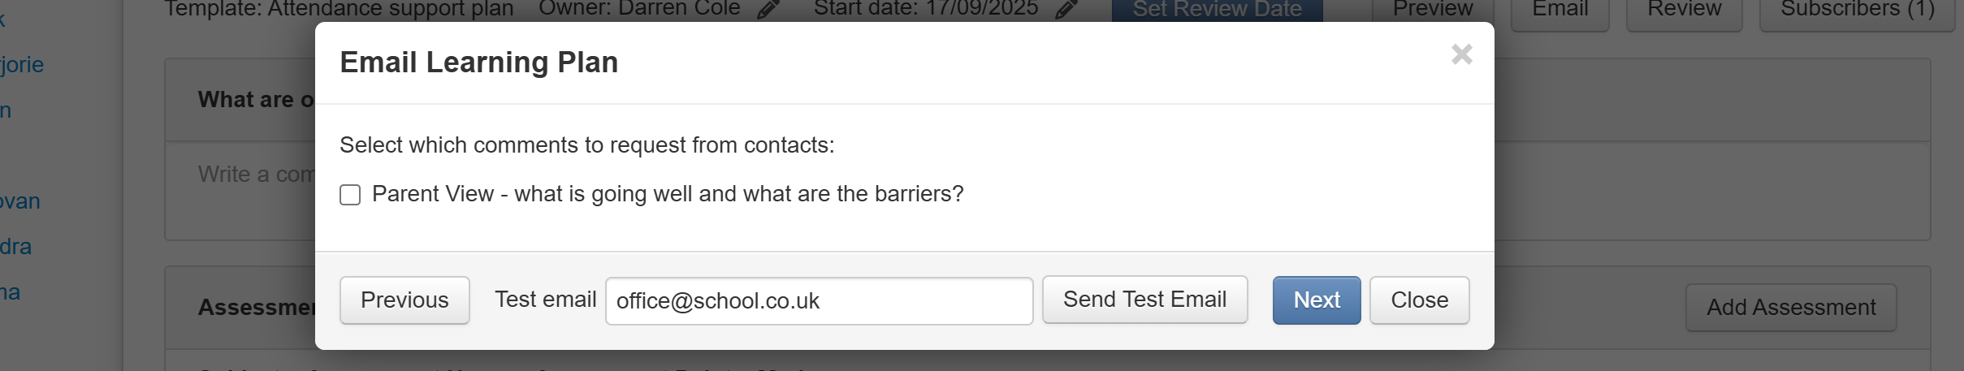Open the Subscribers (1) list
This screenshot has width=1964, height=371.
(1857, 11)
